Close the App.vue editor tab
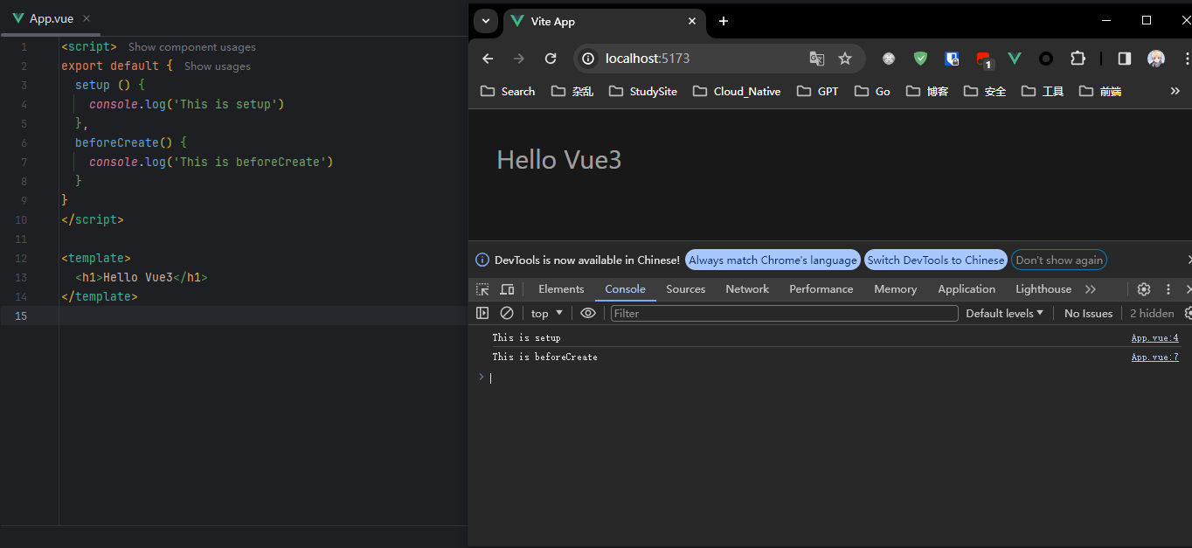 click(x=87, y=18)
